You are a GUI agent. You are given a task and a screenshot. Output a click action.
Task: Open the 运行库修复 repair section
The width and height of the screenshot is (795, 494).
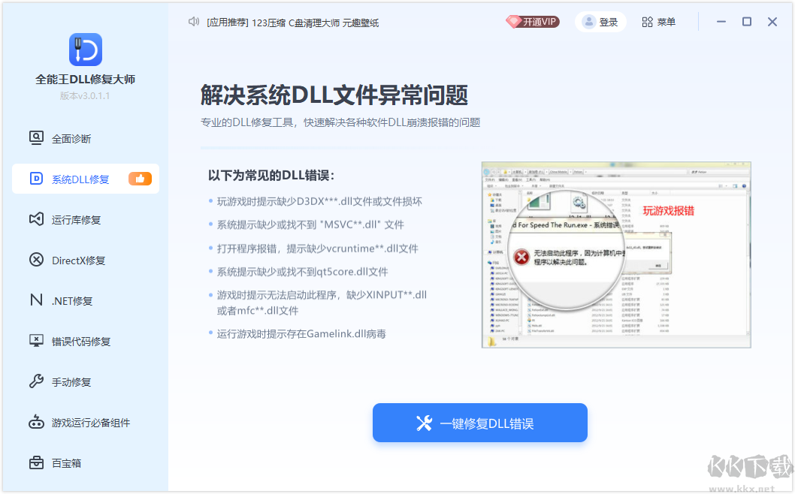click(75, 219)
